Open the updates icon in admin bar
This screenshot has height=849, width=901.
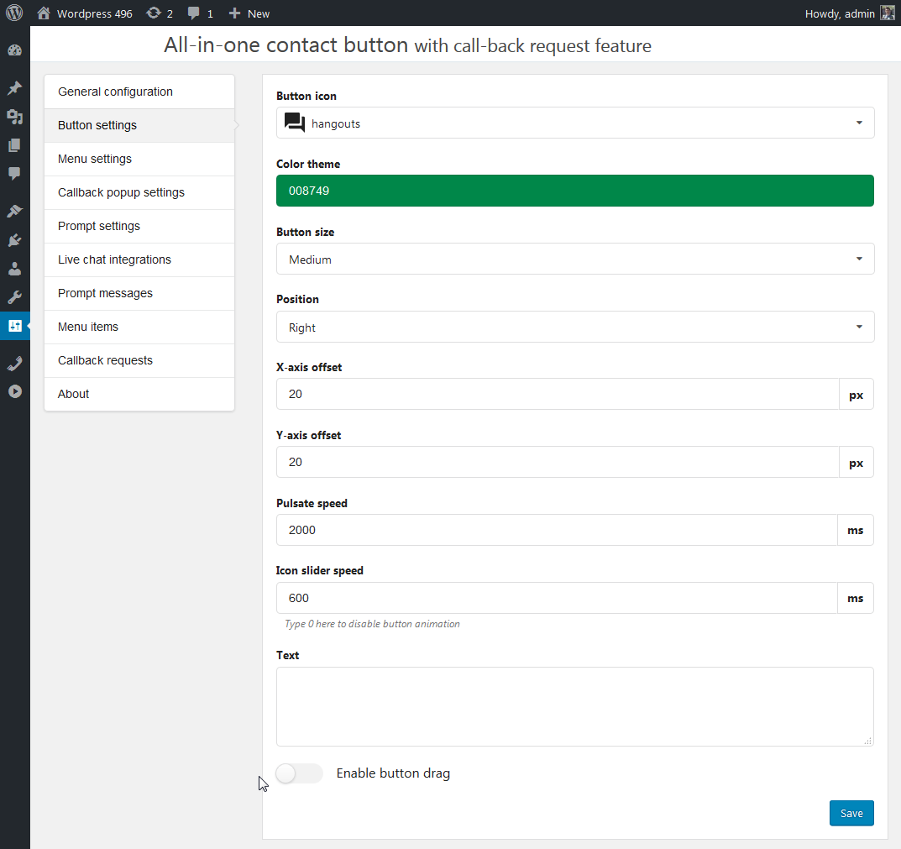(159, 13)
